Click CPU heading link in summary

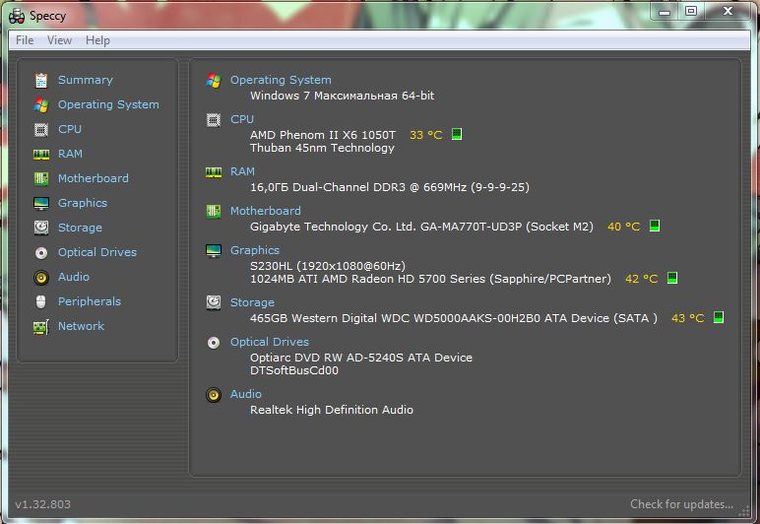click(242, 119)
